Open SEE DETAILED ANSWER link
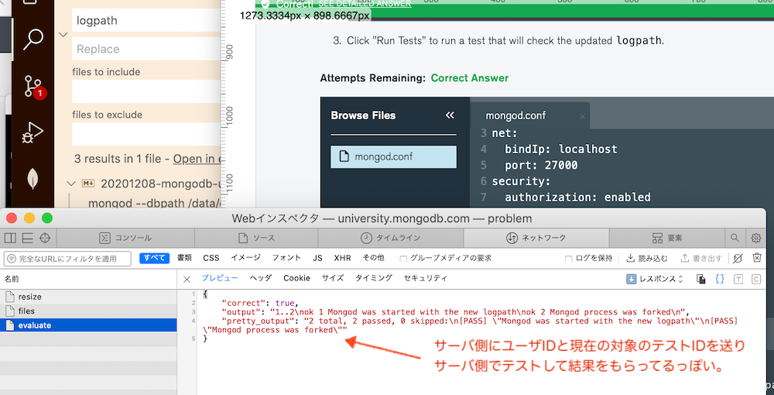Screen dimensions: 774x395 pos(365,3)
